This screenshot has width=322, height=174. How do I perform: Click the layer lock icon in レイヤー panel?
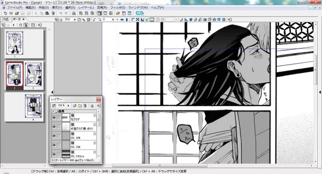[92, 106]
